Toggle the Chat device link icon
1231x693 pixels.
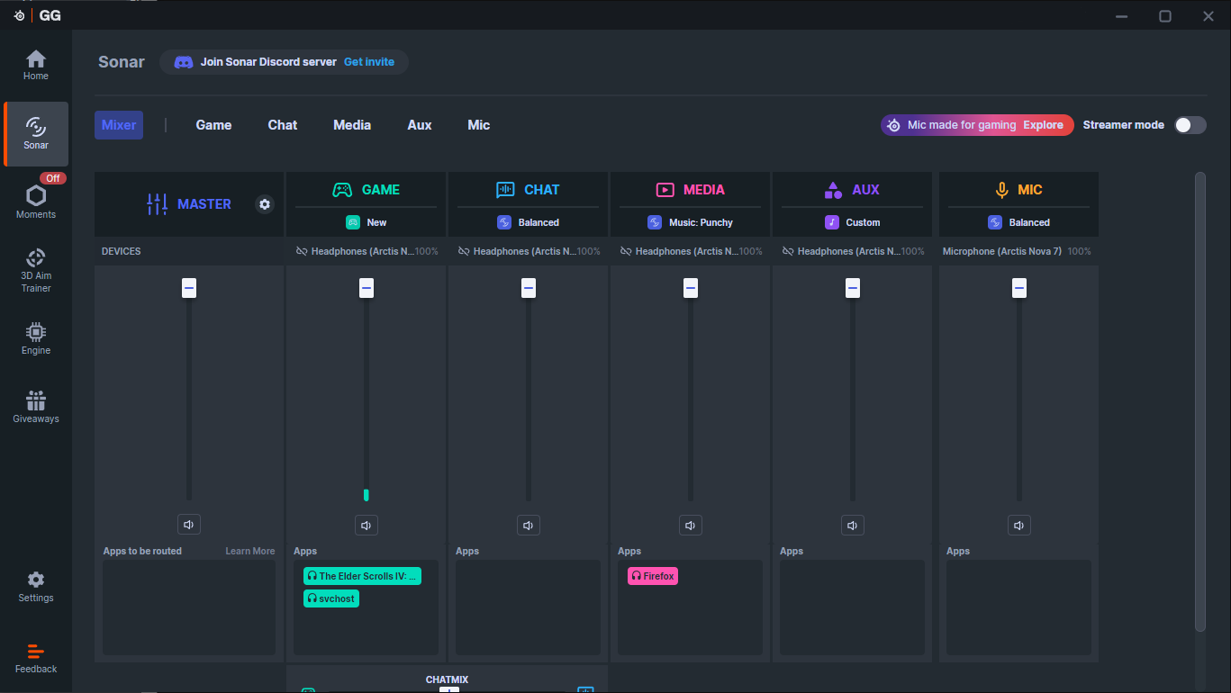pos(464,251)
